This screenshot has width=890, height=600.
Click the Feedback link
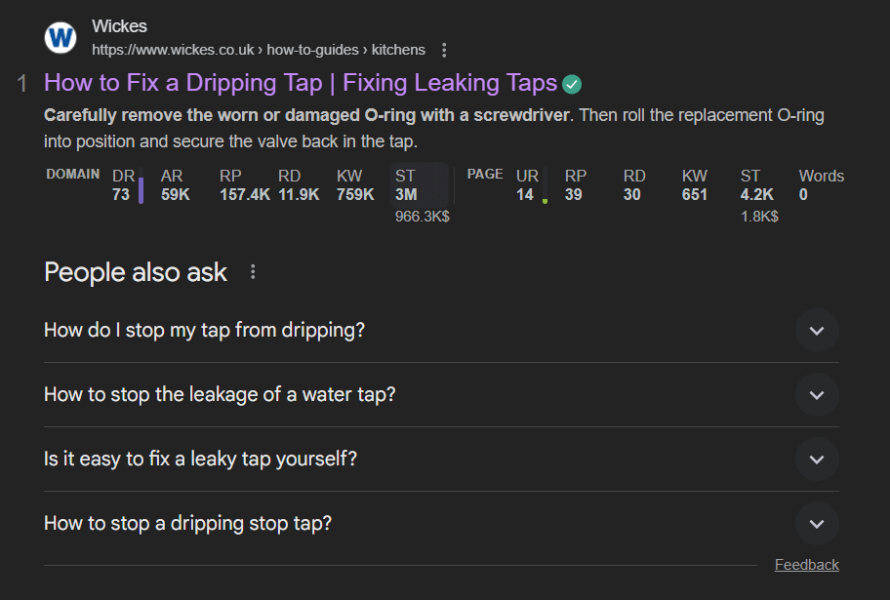pos(806,564)
